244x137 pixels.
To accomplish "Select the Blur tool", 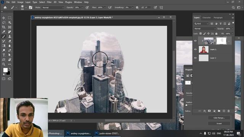I will (10, 46).
